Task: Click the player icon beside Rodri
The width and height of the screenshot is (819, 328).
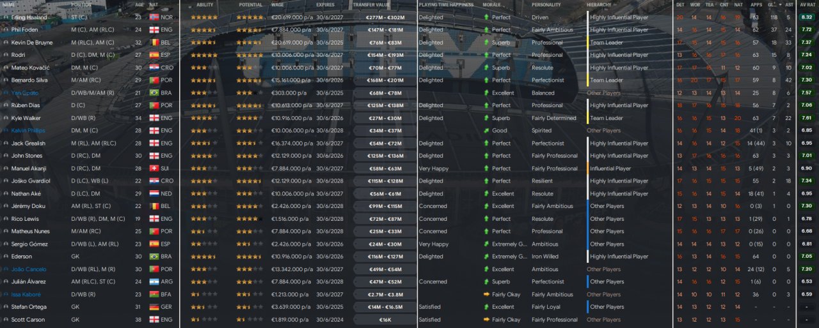Action: (x=6, y=55)
